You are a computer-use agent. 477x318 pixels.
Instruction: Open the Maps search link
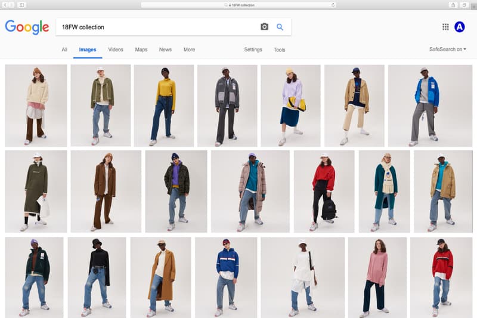141,50
